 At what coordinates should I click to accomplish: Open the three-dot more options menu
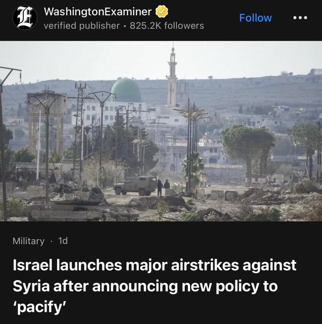300,18
